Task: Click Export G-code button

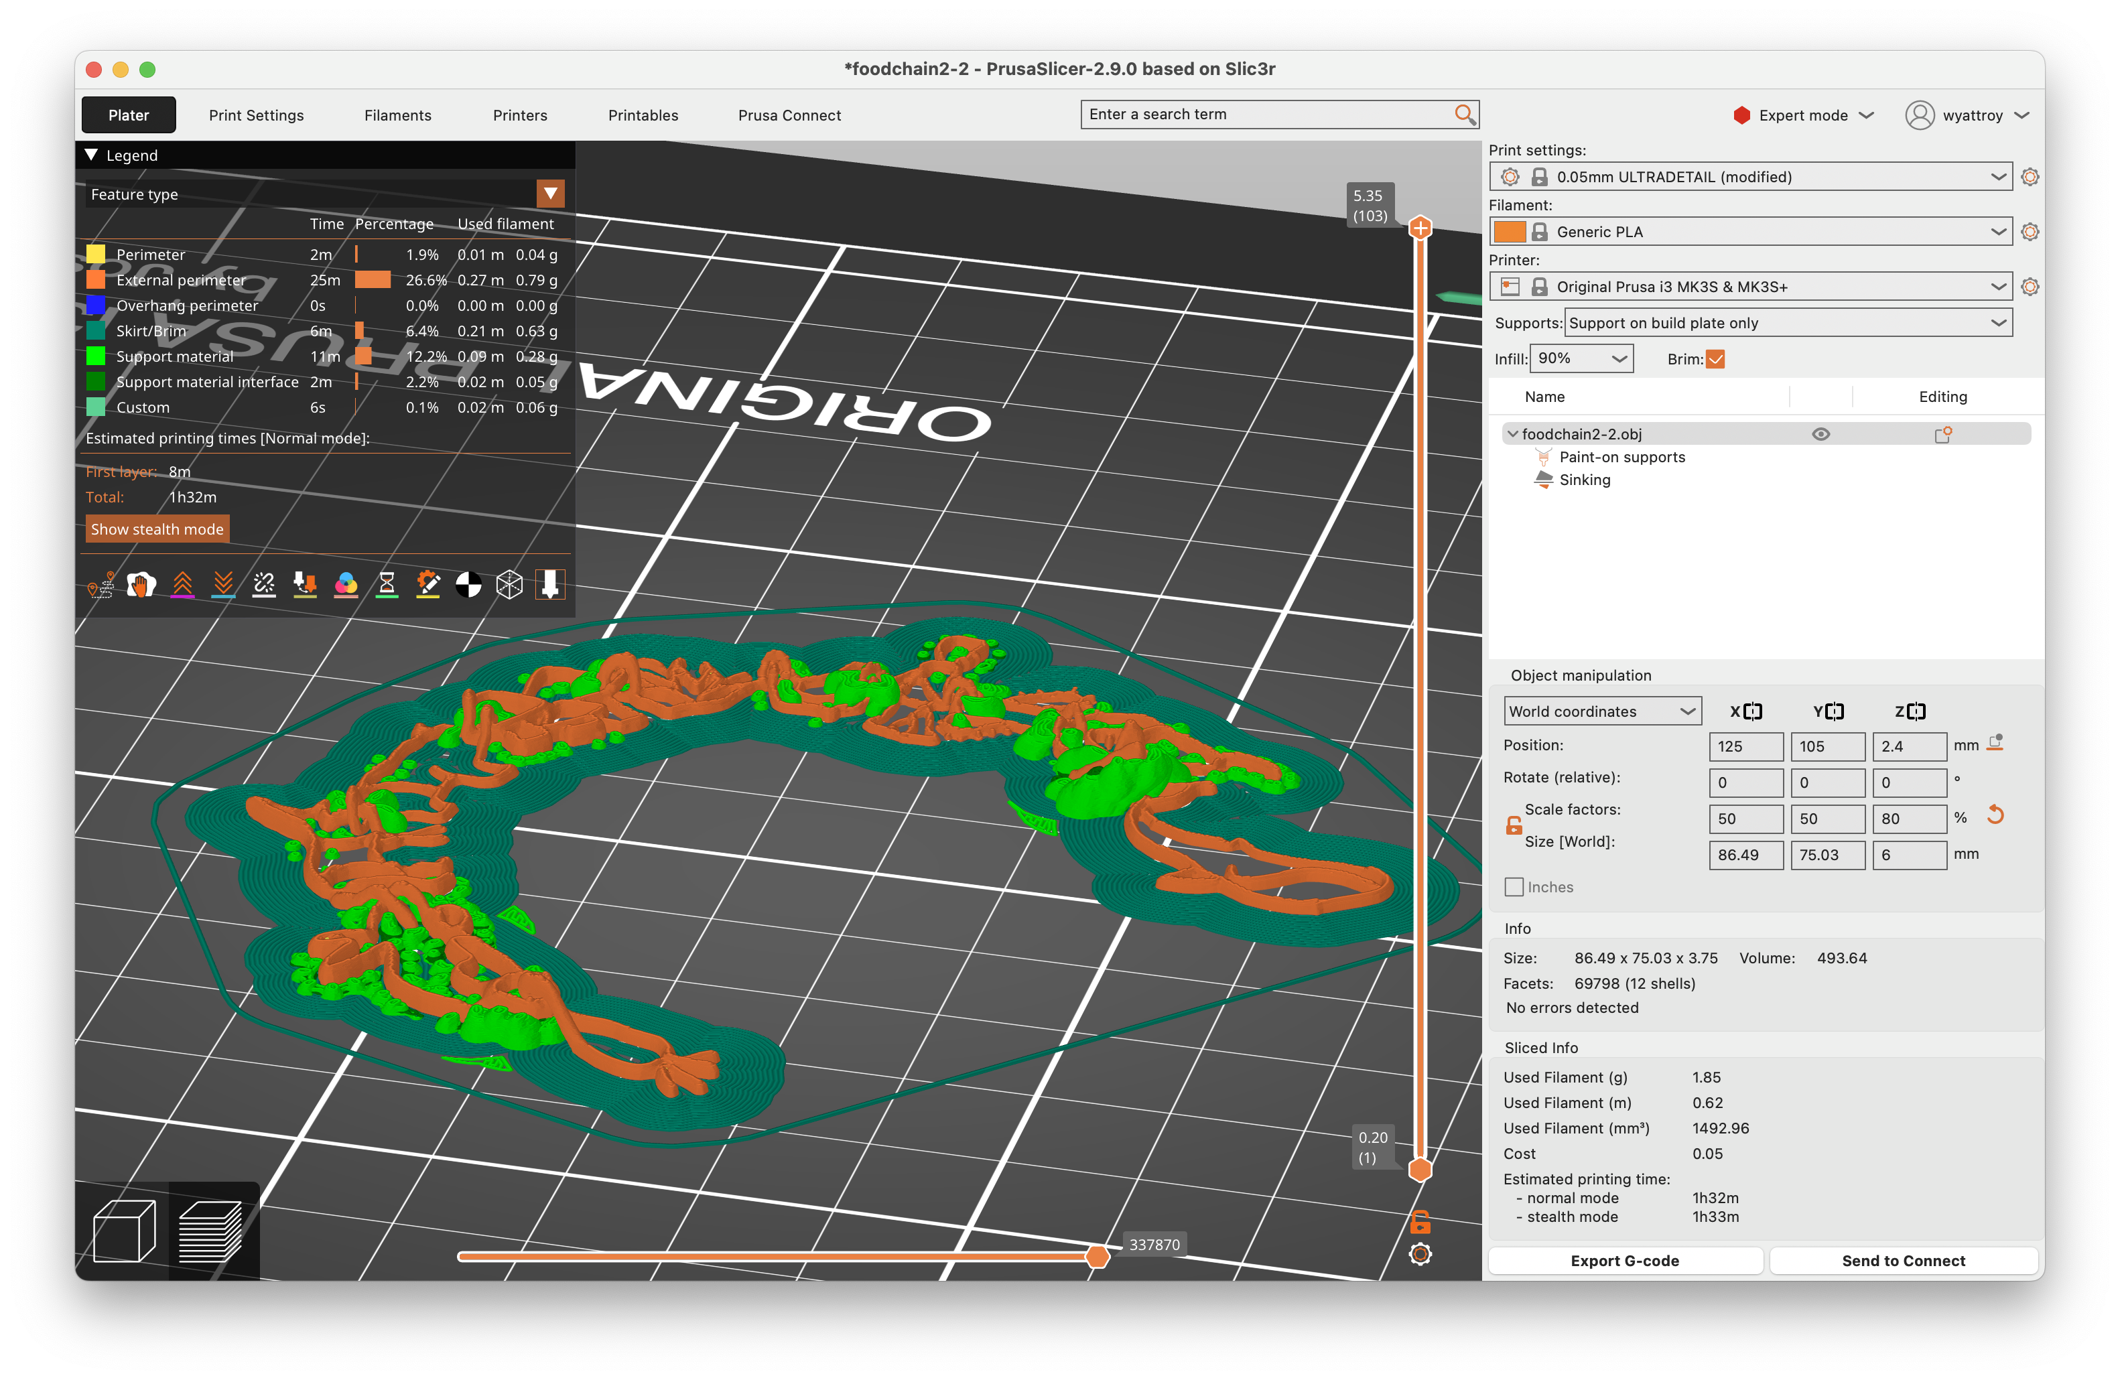Action: 1624,1261
